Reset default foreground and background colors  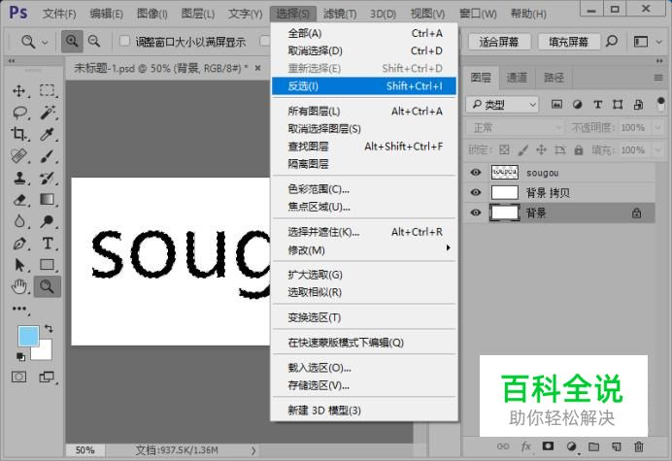click(20, 356)
